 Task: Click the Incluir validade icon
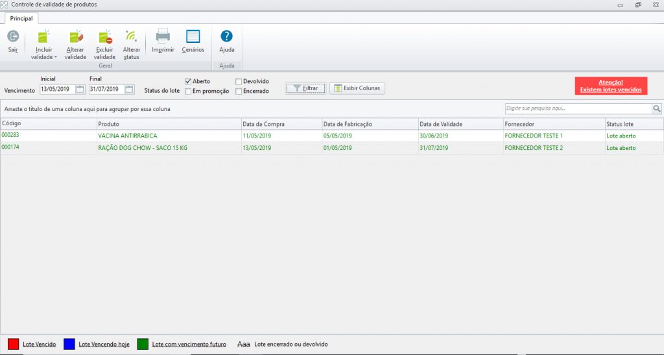pos(44,36)
